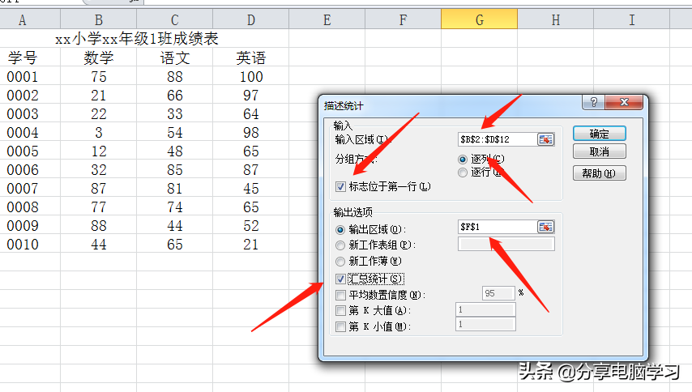Click student ID cell 0004
This screenshot has width=692, height=392.
point(23,133)
